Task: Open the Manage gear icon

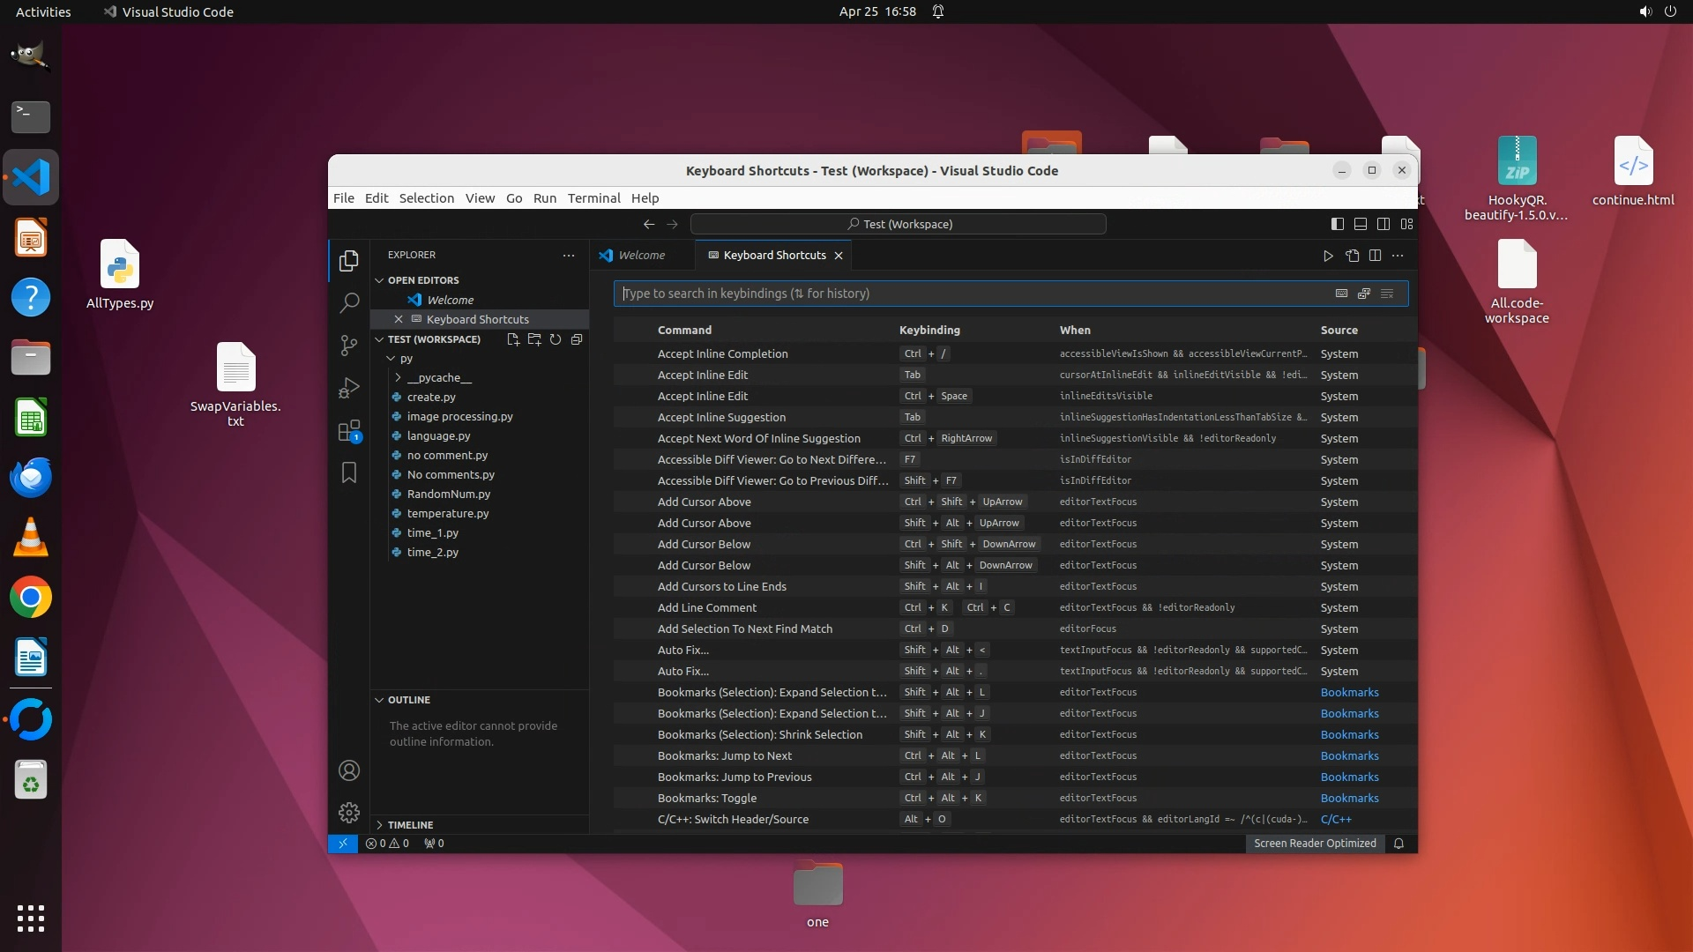Action: coord(349,812)
